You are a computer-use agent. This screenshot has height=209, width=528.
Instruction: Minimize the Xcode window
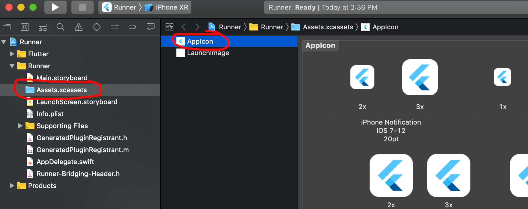click(21, 7)
